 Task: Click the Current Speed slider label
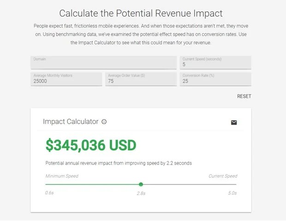tap(223, 176)
